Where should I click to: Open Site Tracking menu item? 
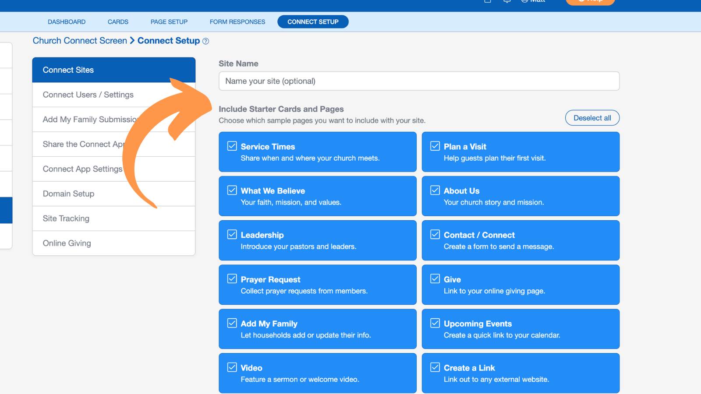coord(114,218)
